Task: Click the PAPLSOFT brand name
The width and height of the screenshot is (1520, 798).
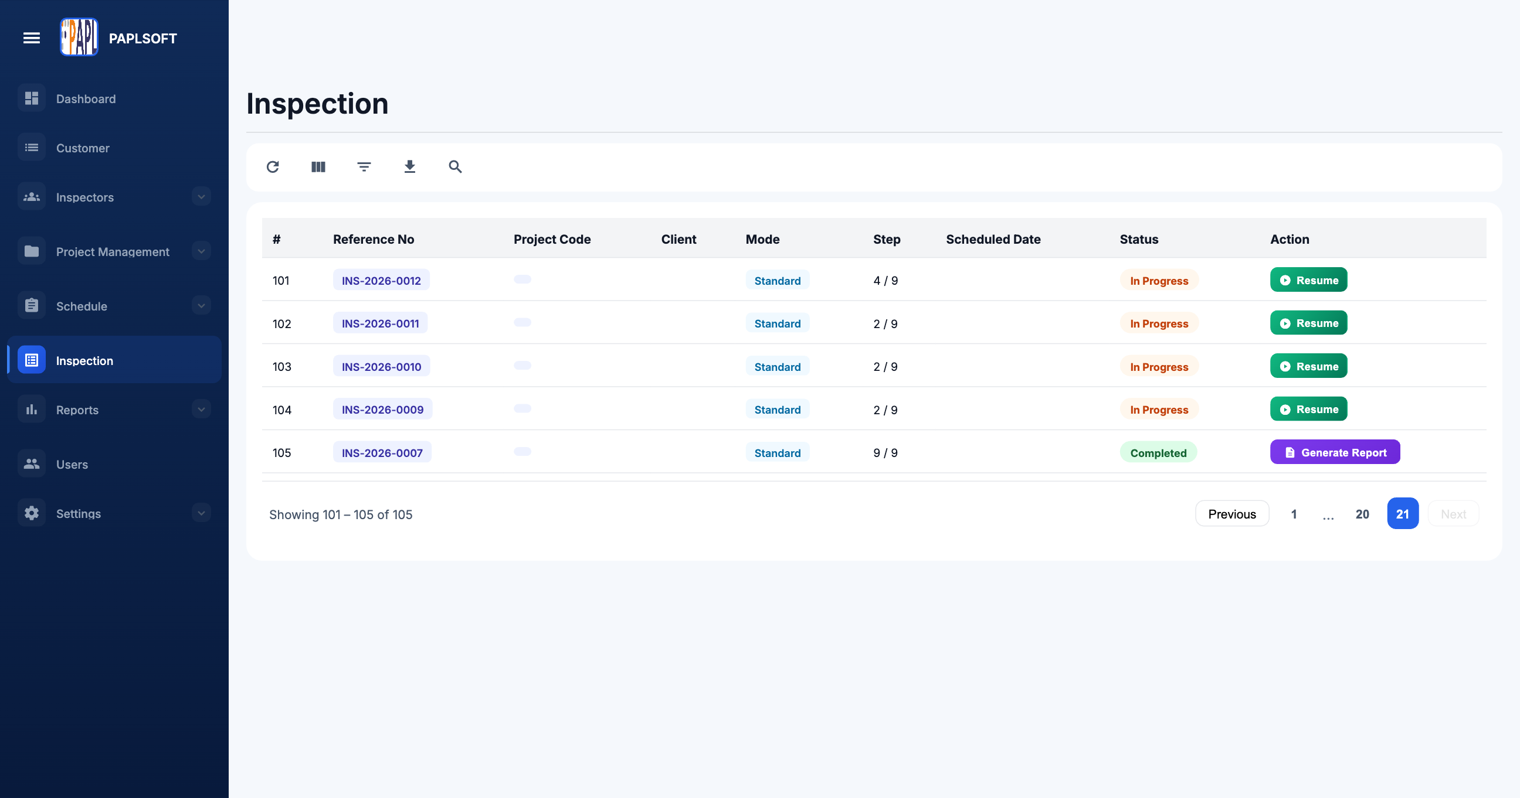Action: (x=143, y=38)
